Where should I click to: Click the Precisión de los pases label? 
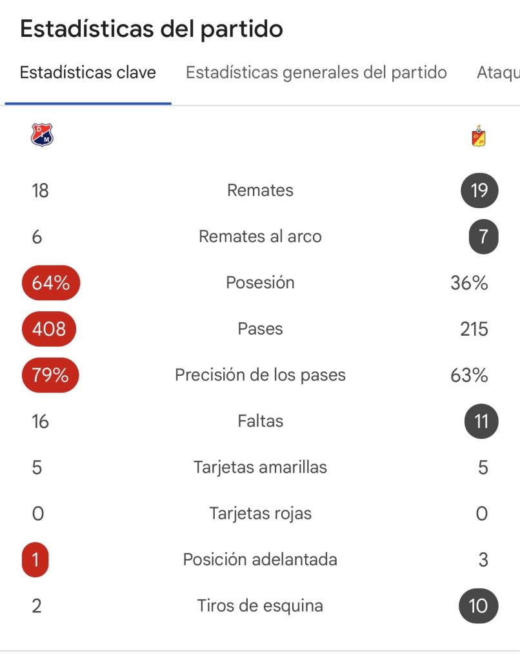click(260, 375)
